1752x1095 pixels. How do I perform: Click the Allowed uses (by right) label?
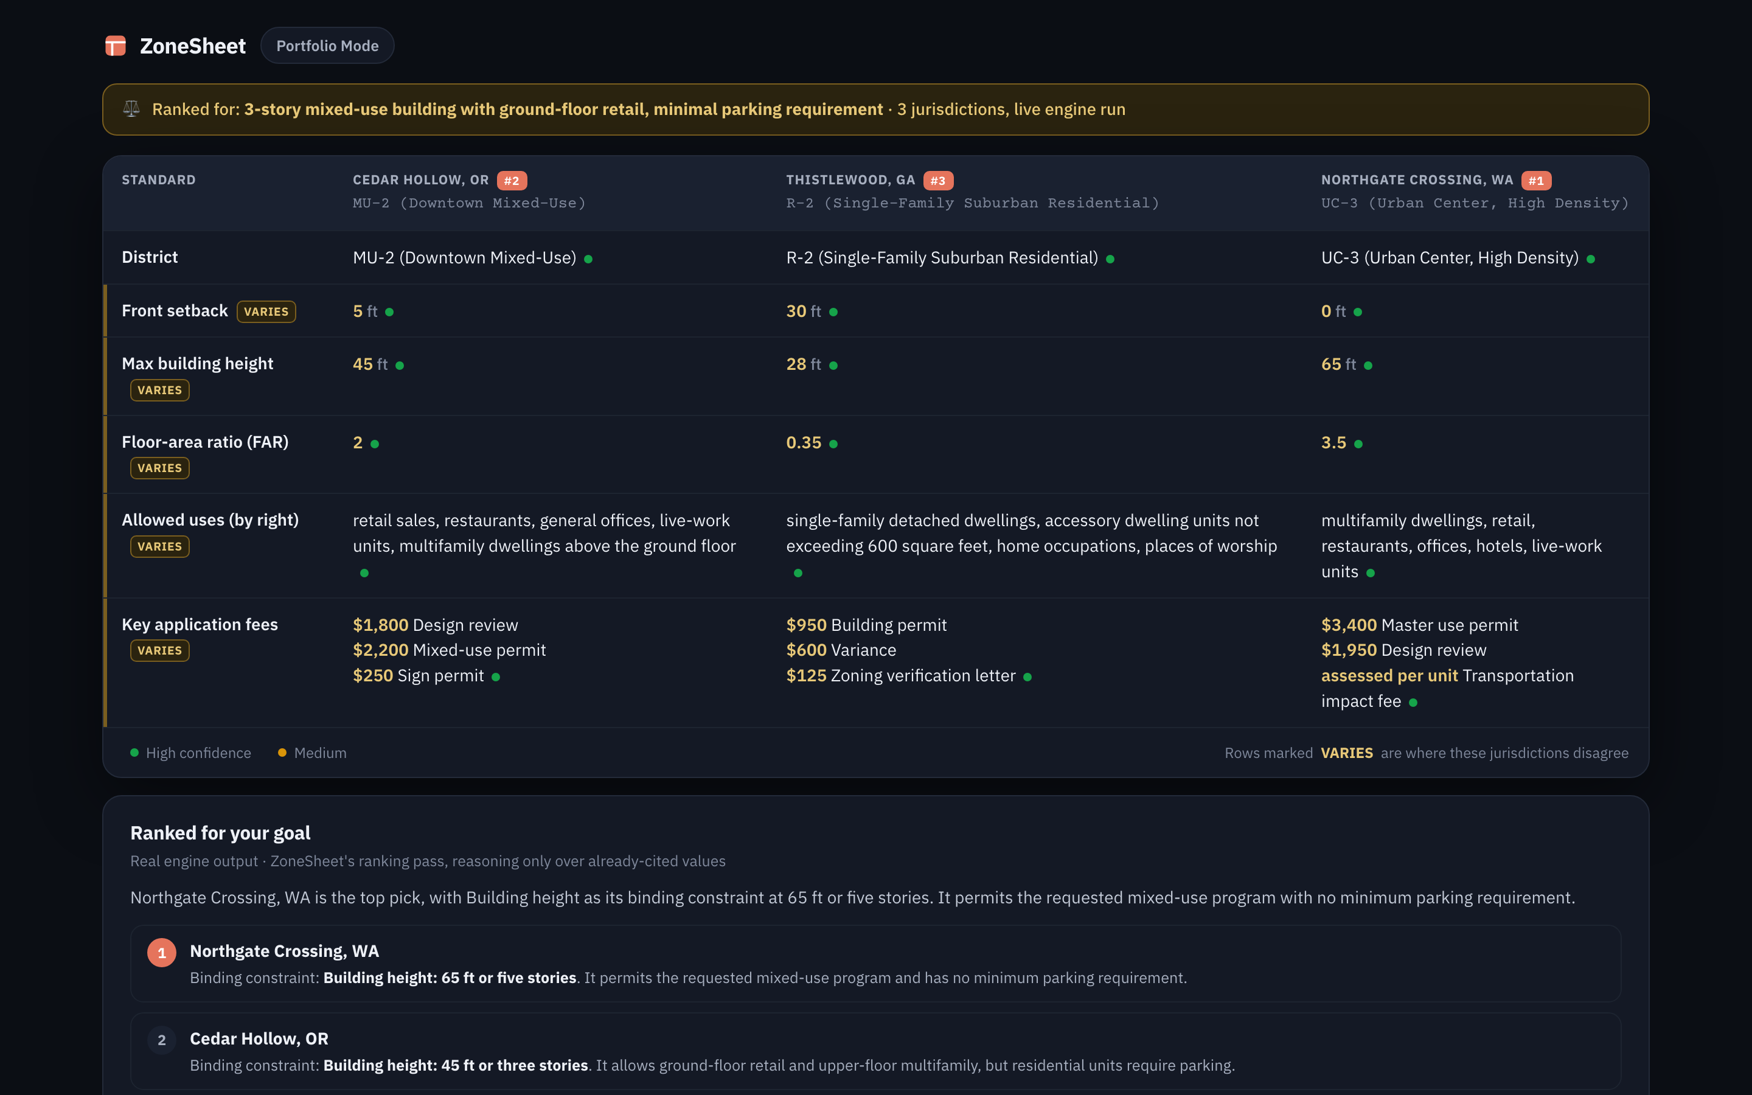pyautogui.click(x=210, y=520)
